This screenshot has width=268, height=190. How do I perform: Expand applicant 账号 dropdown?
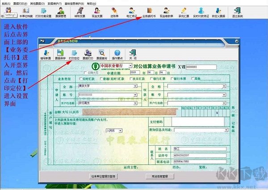(x=135, y=95)
